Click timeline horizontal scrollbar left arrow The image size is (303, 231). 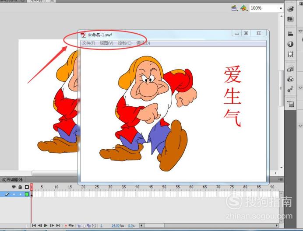tap(141, 225)
